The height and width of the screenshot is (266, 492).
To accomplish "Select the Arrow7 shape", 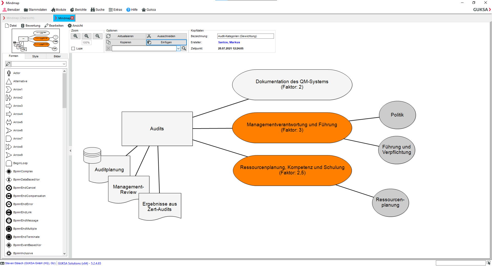I will point(9,139).
